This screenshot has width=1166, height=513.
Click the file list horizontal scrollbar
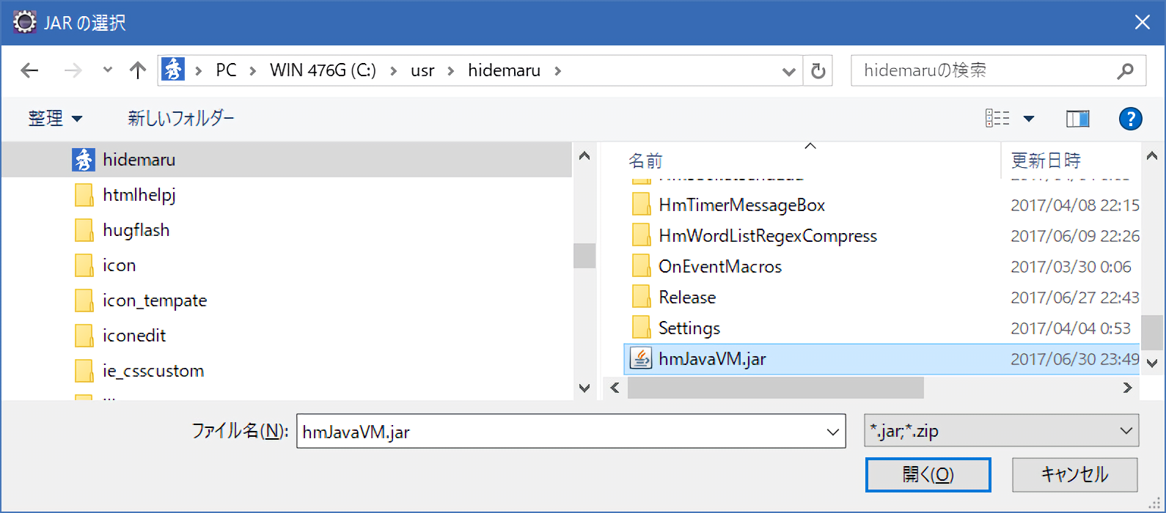click(775, 388)
